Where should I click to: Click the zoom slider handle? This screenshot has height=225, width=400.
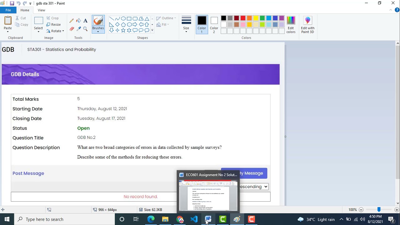[379, 210]
